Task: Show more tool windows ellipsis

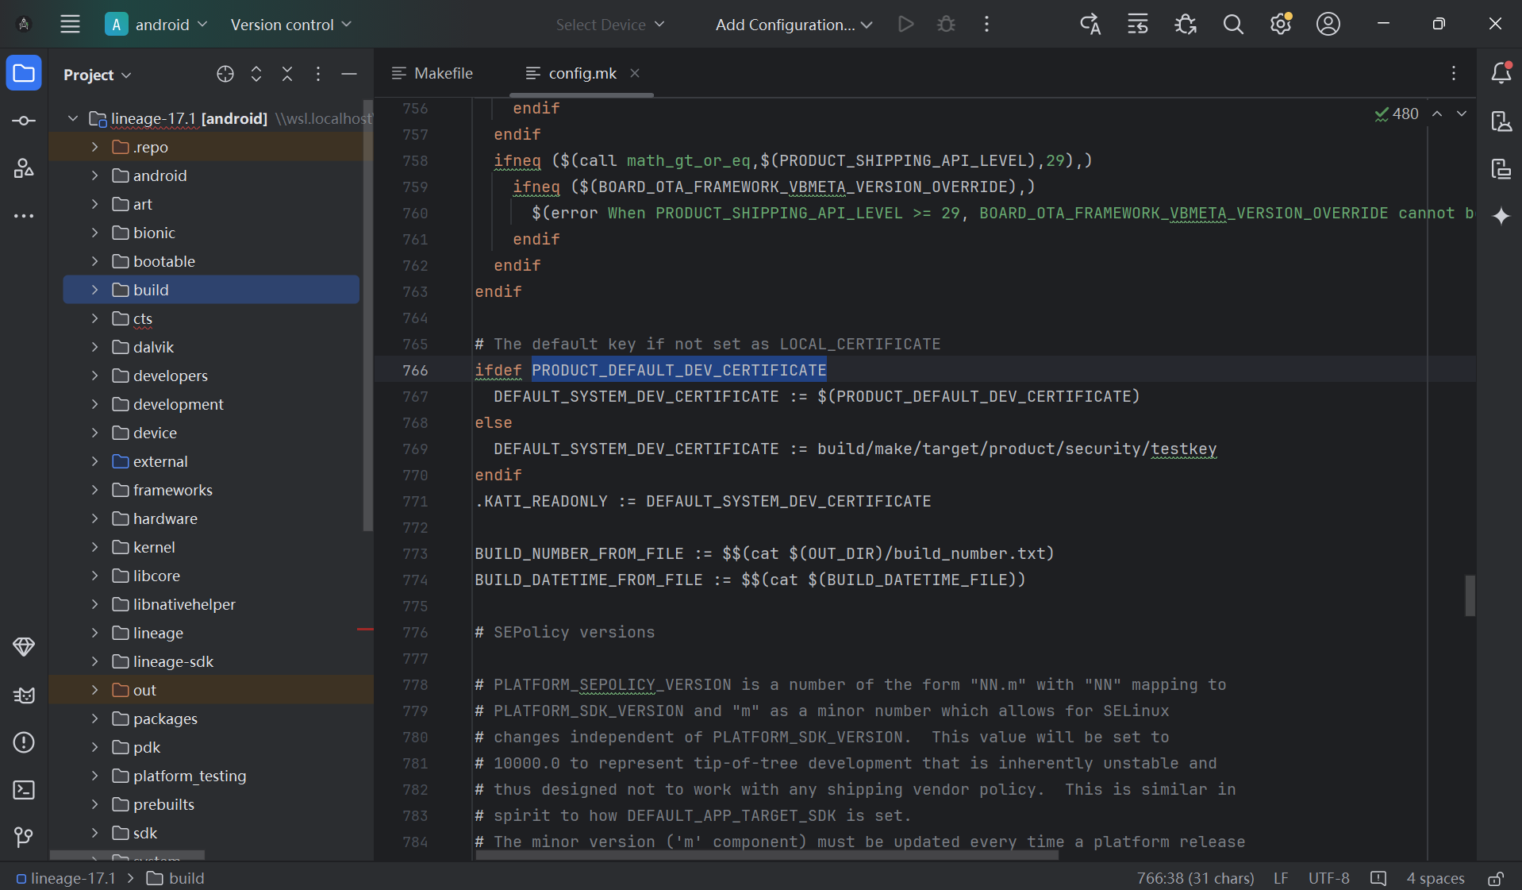Action: point(24,215)
